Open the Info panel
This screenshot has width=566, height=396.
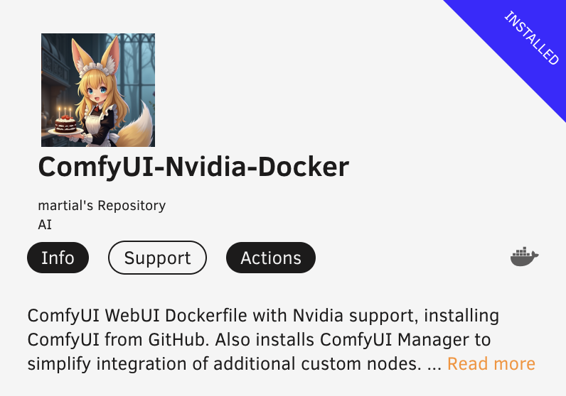(x=58, y=258)
